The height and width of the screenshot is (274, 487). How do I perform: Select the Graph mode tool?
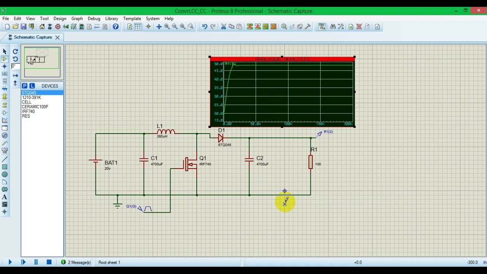[5, 120]
